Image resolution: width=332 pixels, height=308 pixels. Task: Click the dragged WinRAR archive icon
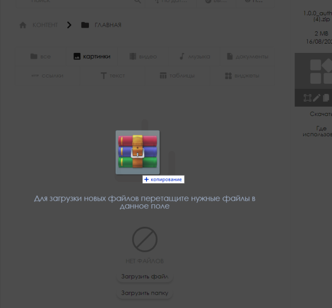tap(137, 152)
